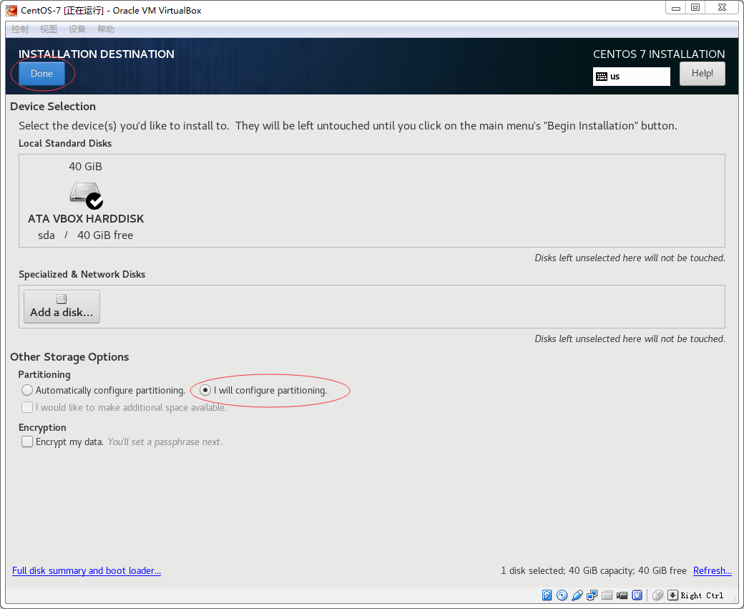Select Automatically configure partitioning radio button

[27, 390]
